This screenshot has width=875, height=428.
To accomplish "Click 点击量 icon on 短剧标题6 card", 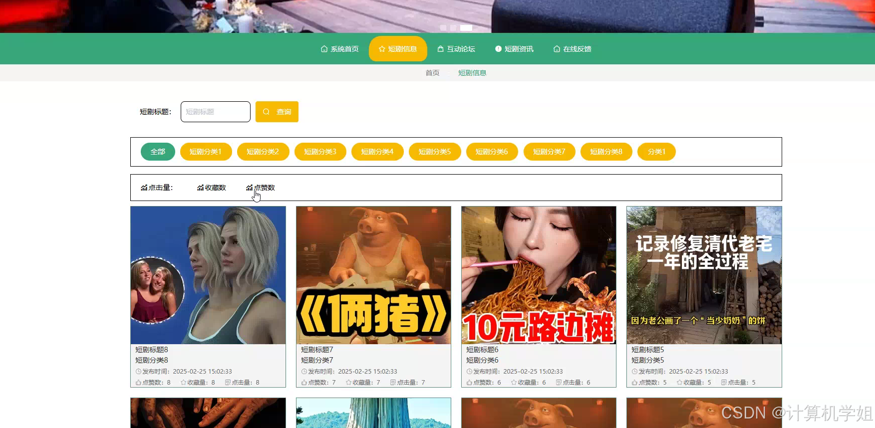I will tap(559, 383).
